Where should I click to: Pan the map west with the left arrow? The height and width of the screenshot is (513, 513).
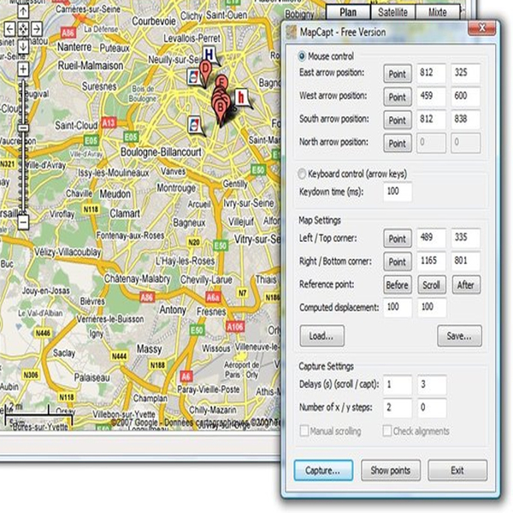(9, 29)
